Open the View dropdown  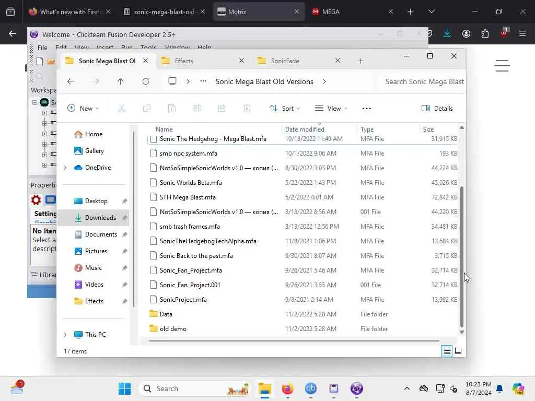pyautogui.click(x=331, y=109)
